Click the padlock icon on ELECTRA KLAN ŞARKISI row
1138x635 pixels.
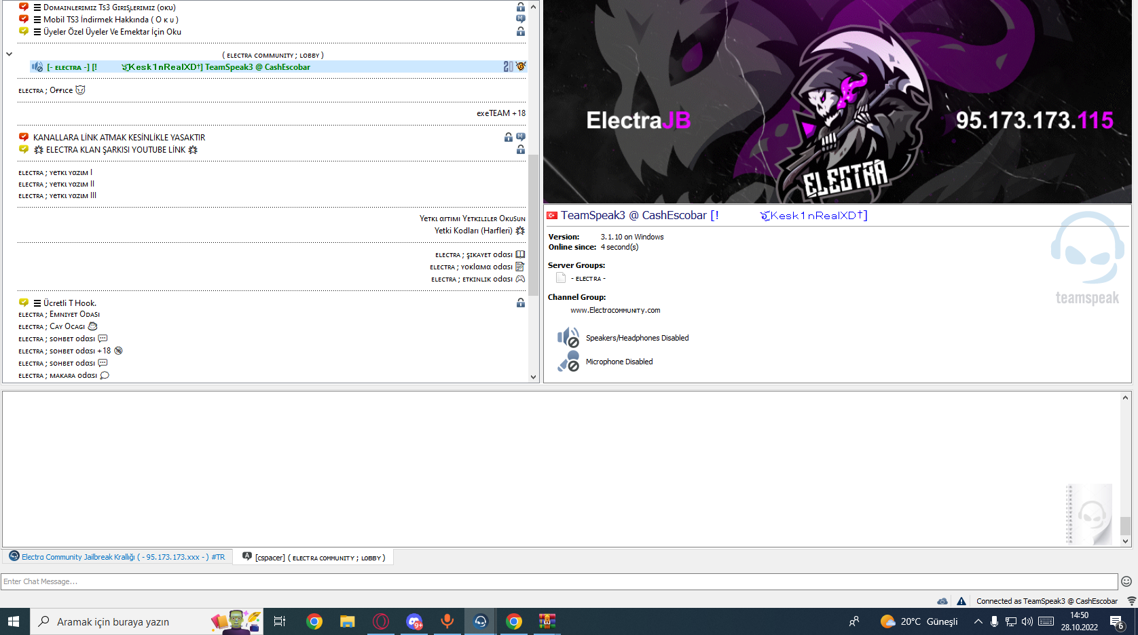[x=521, y=149]
